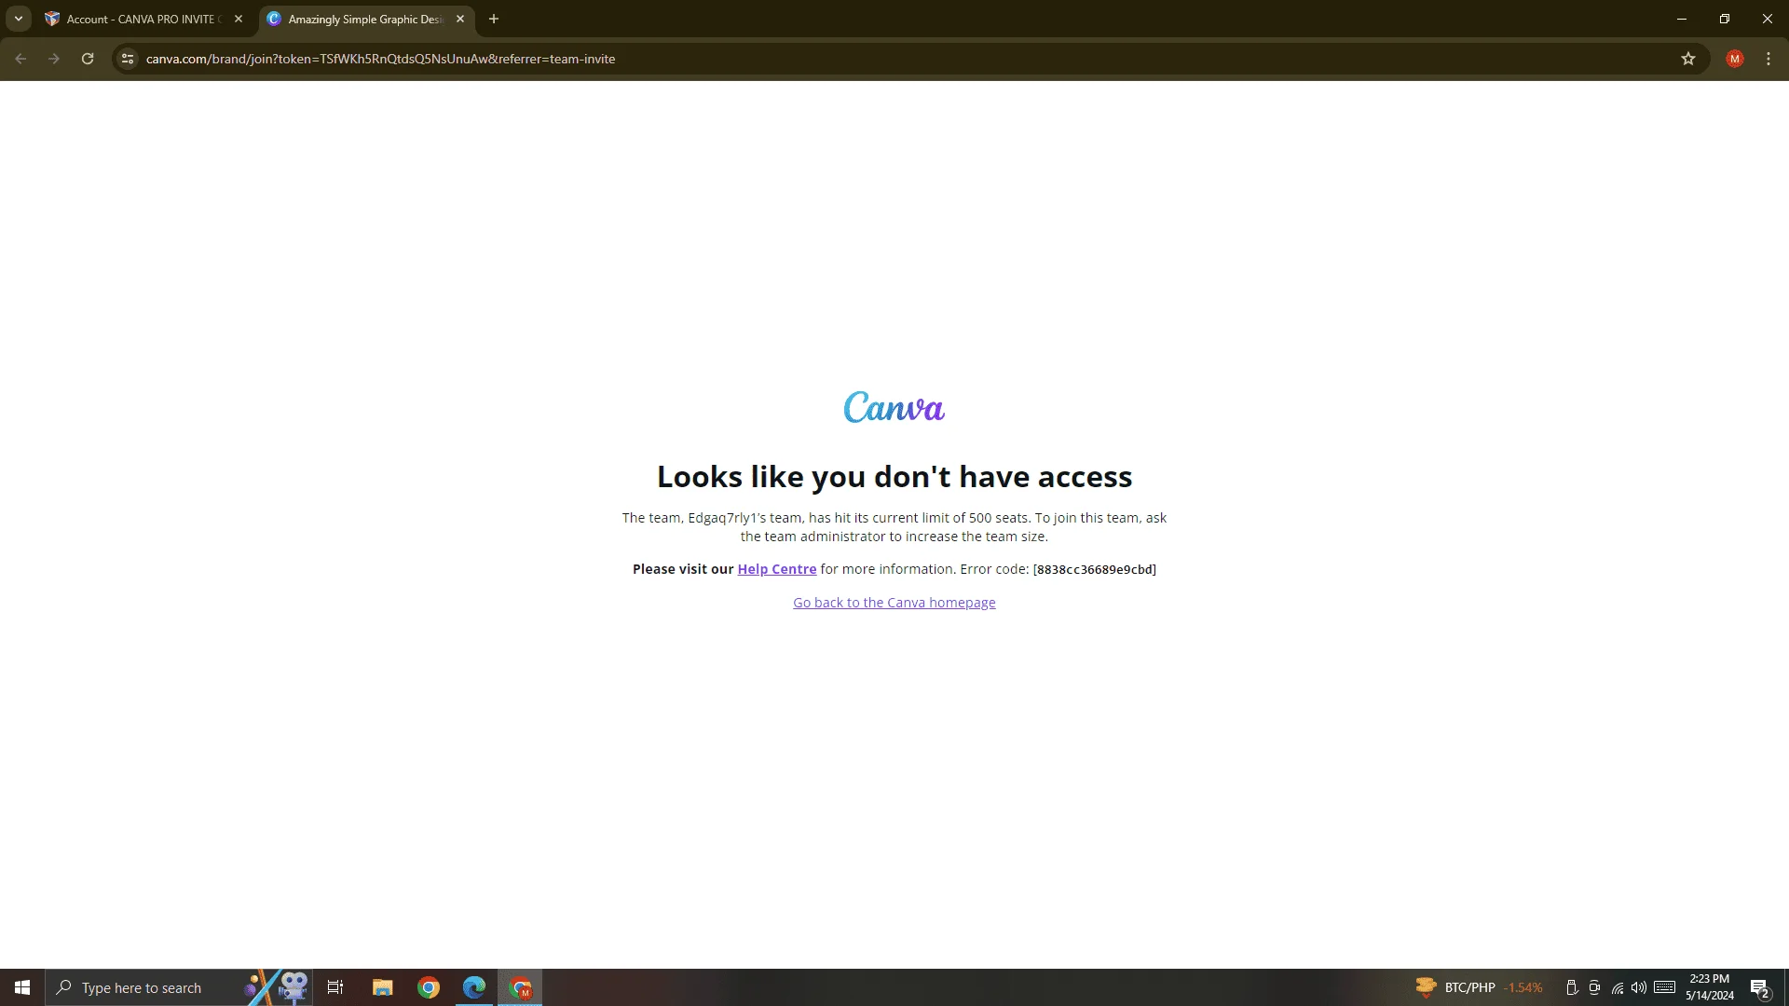Open File Explorer from the taskbar
1789x1006 pixels.
point(383,987)
